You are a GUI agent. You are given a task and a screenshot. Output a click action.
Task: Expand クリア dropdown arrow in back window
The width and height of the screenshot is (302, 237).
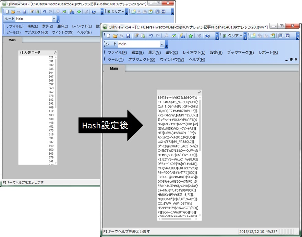click(x=123, y=12)
